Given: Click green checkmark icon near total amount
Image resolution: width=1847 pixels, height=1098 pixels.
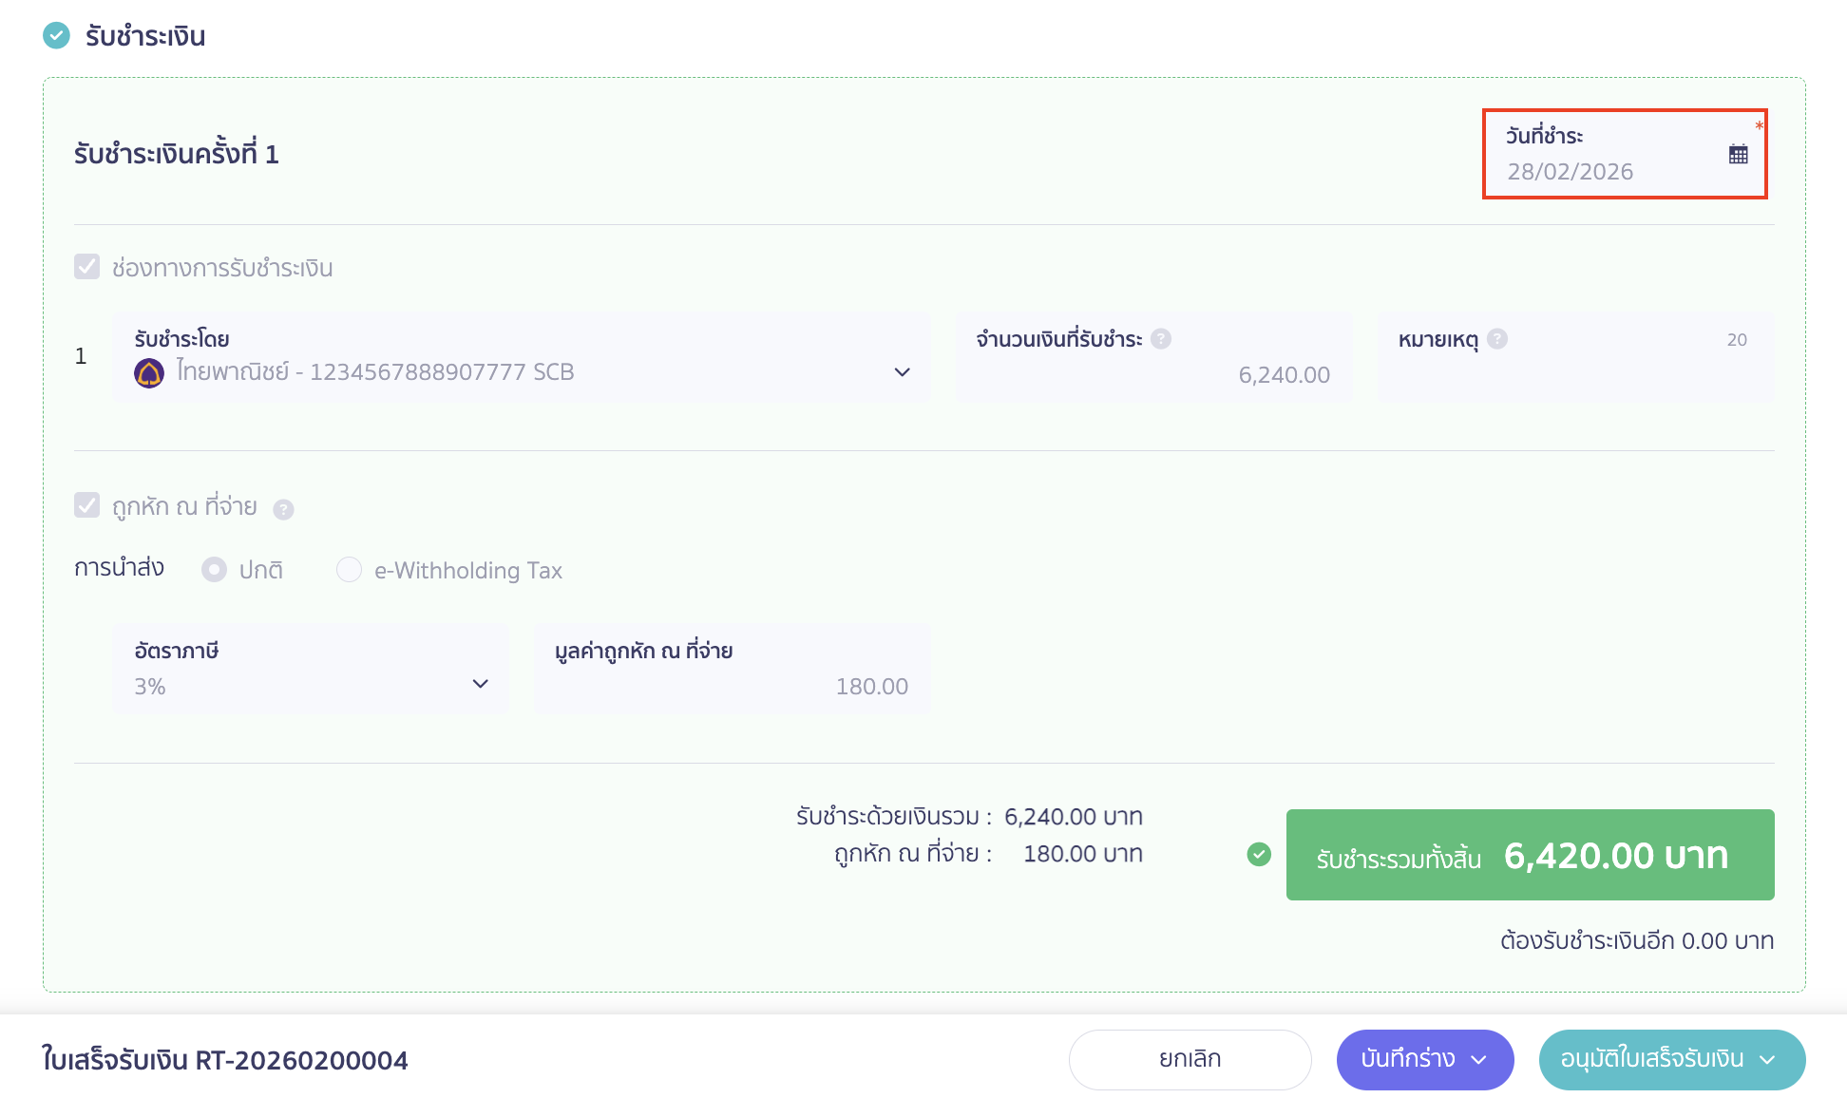Looking at the screenshot, I should [1259, 855].
